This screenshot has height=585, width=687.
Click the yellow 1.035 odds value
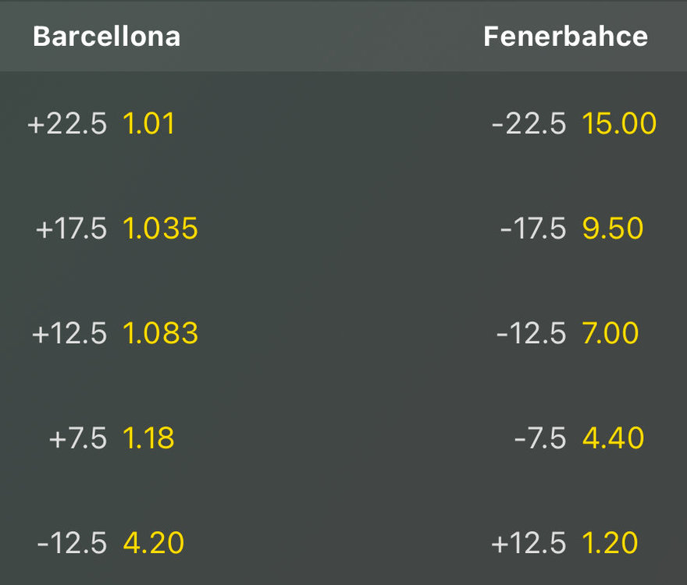click(160, 229)
